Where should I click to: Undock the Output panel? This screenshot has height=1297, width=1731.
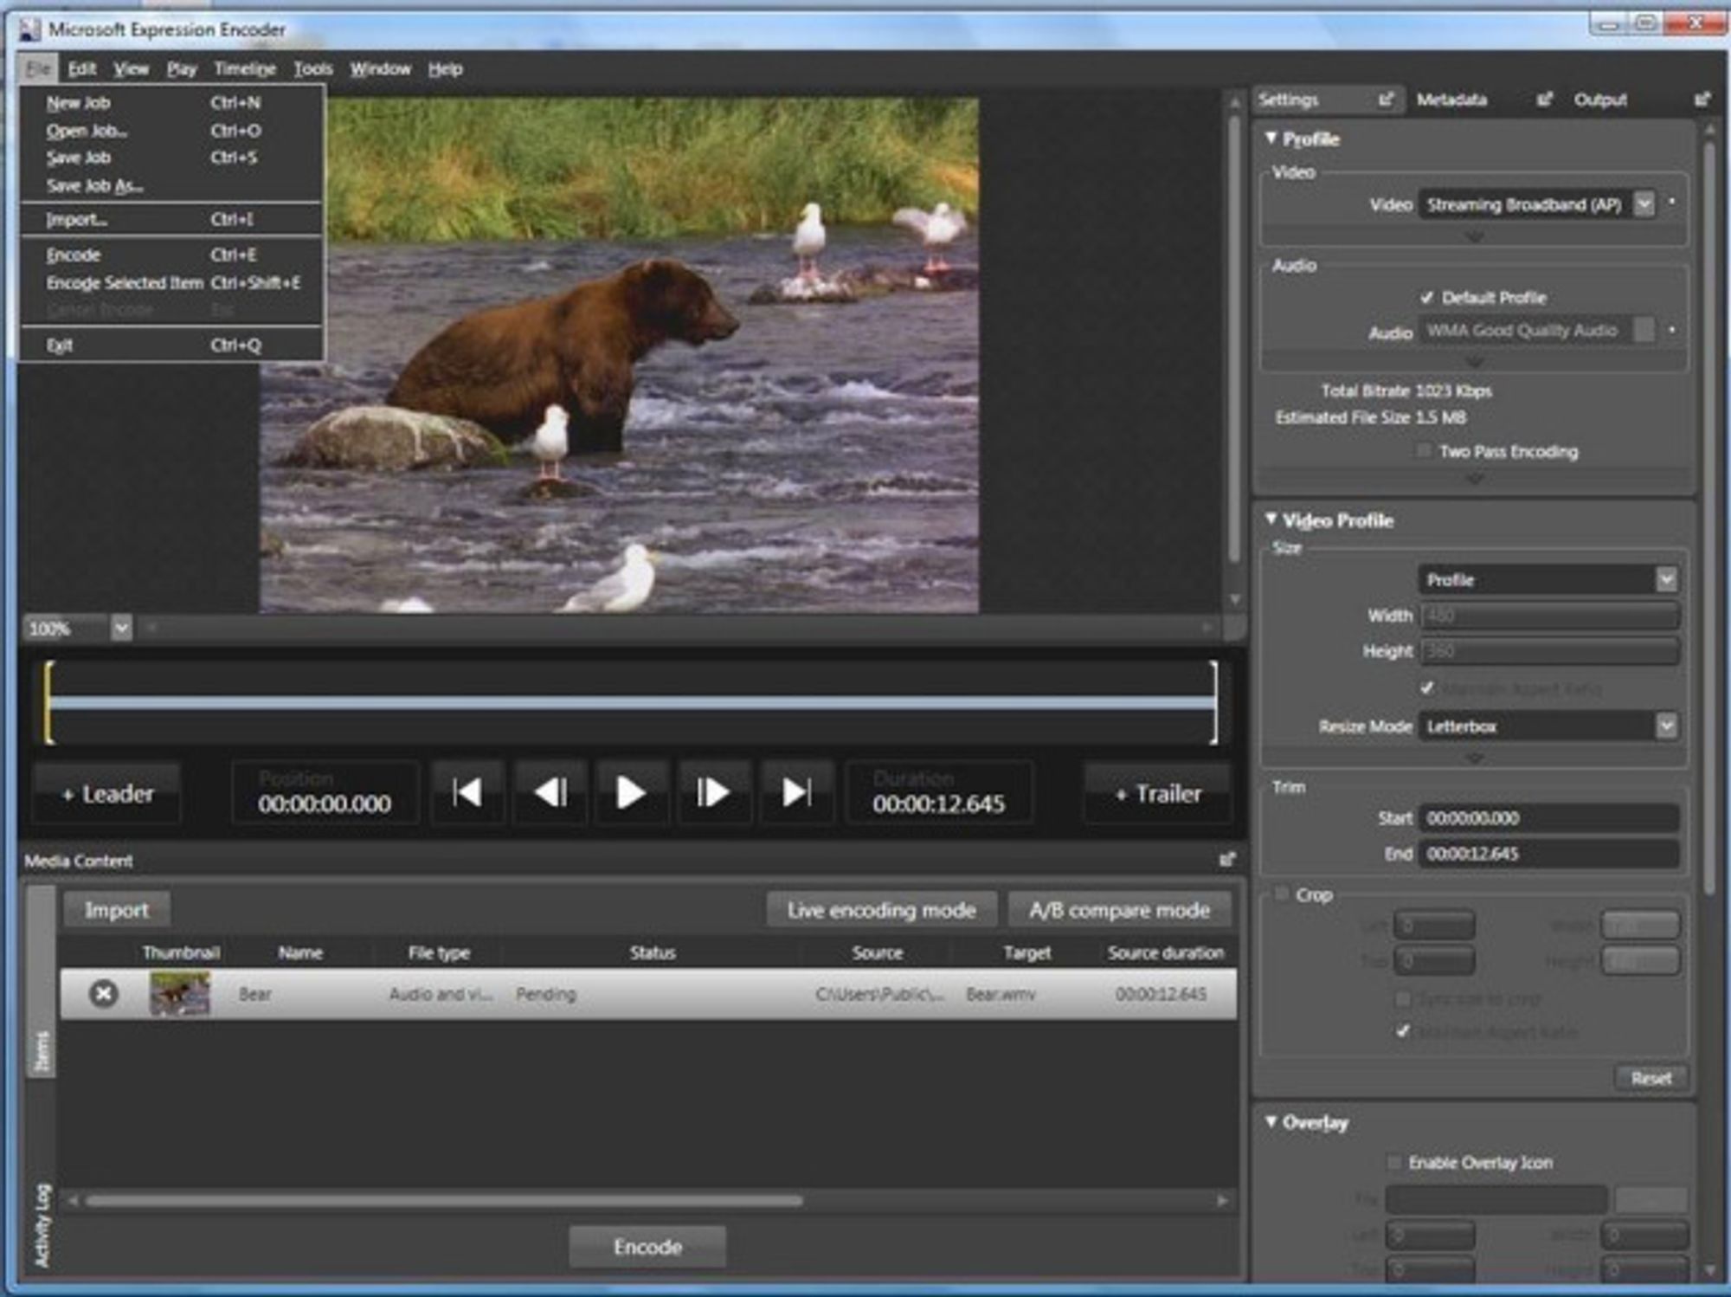[1702, 100]
